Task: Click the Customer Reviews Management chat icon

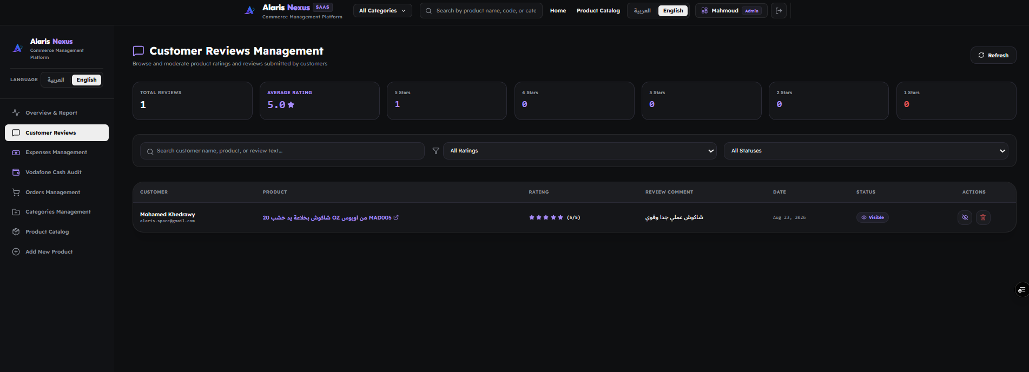Action: (138, 51)
